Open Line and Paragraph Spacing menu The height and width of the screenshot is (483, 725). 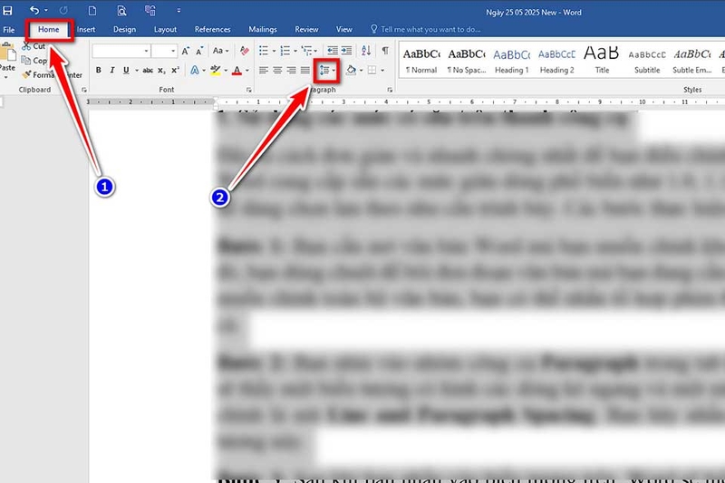tap(327, 71)
